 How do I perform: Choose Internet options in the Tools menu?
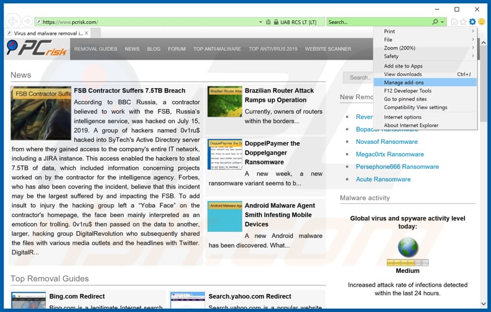coord(402,117)
